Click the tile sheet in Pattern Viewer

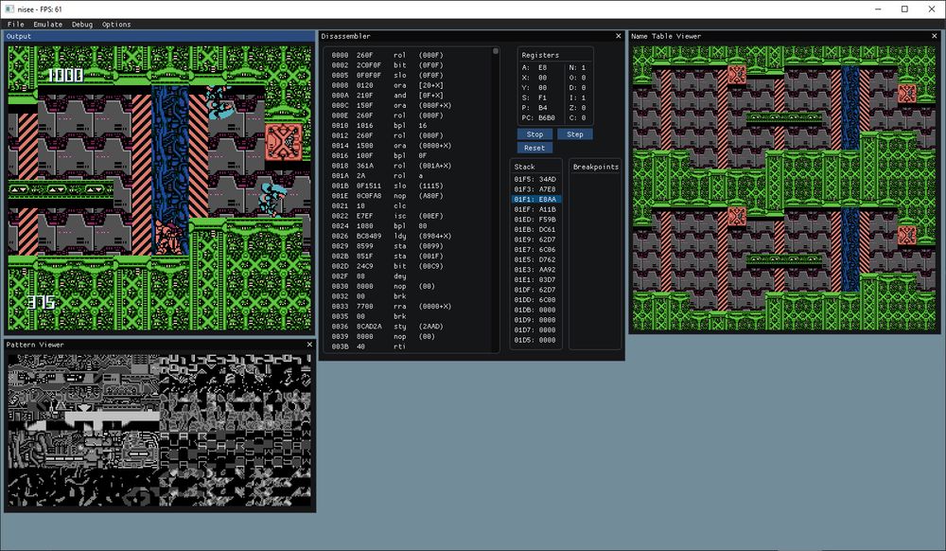coord(159,431)
